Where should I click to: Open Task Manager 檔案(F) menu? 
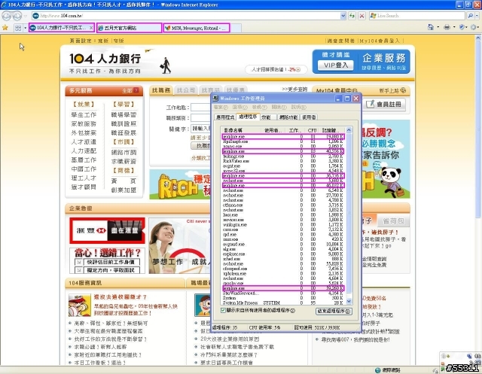point(221,107)
